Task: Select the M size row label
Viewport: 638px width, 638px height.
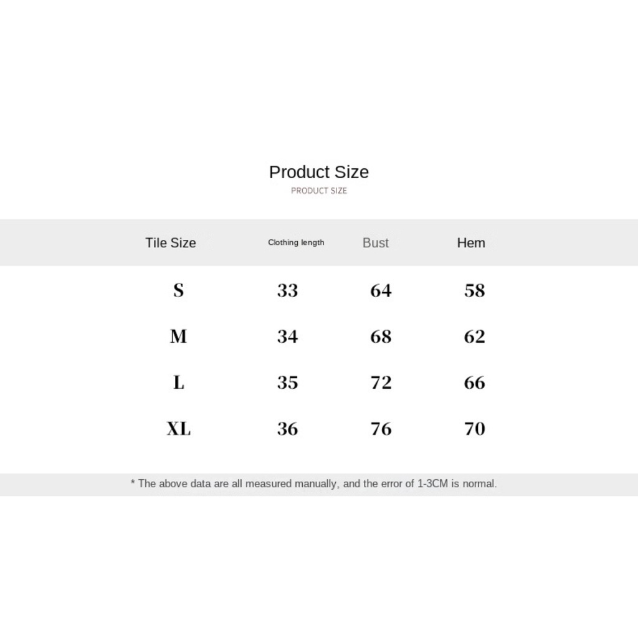Action: (x=178, y=336)
